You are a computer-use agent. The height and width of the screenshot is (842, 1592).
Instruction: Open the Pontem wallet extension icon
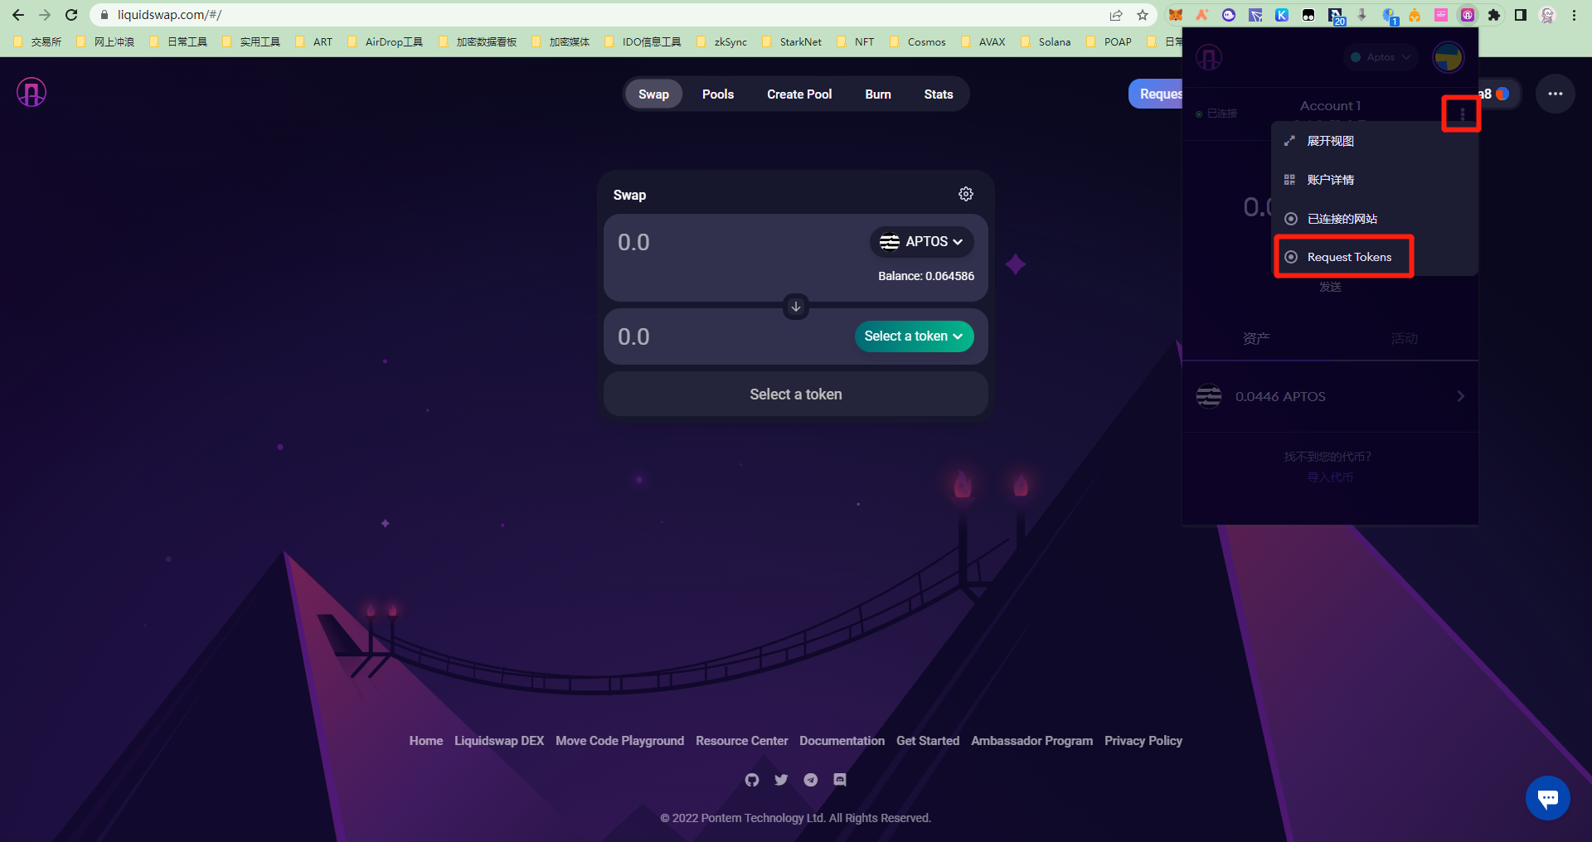point(1468,15)
